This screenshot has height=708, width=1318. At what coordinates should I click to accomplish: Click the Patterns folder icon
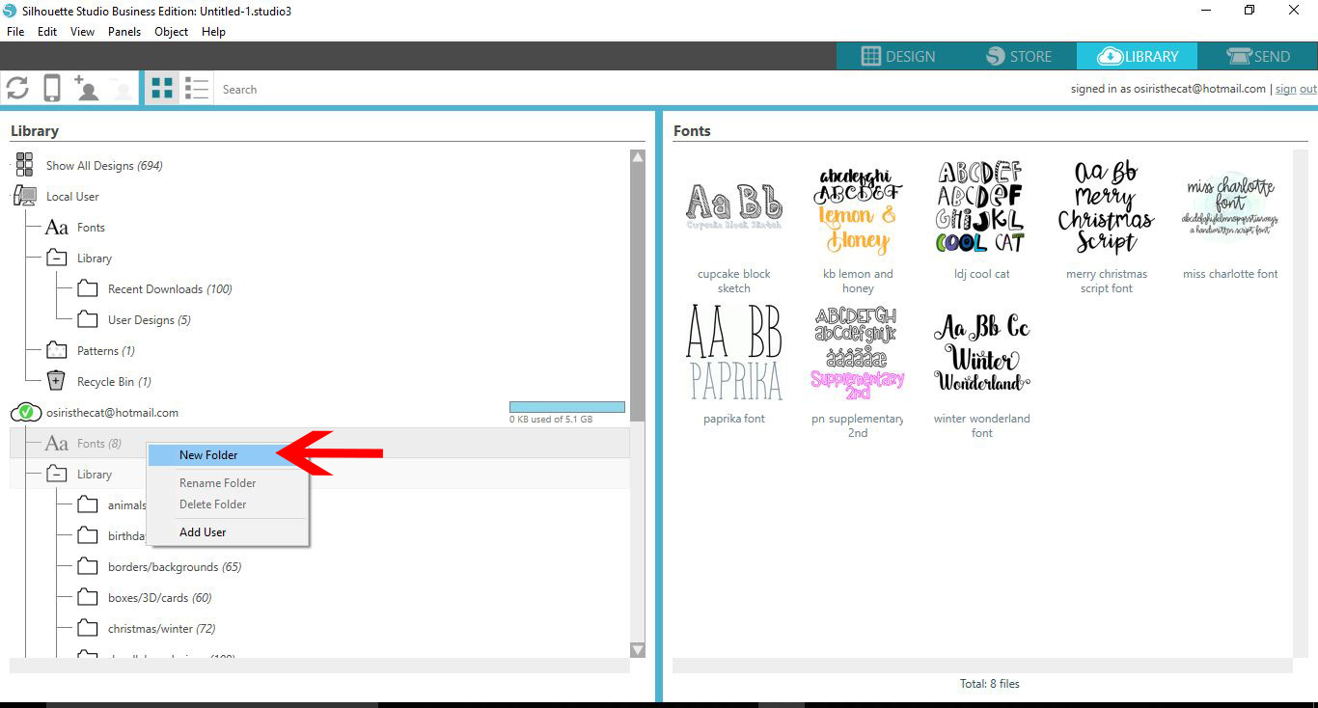point(57,350)
